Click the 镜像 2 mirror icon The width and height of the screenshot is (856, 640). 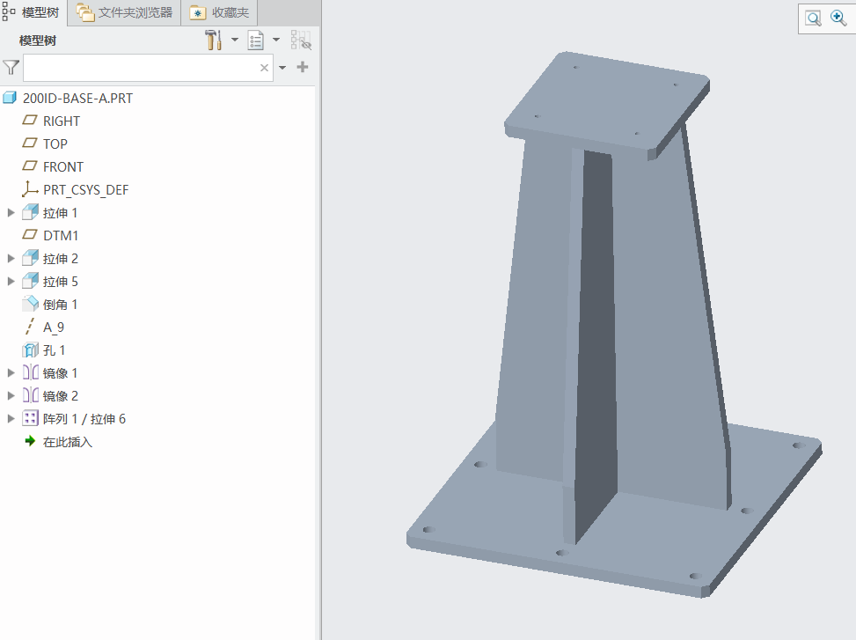tap(30, 396)
